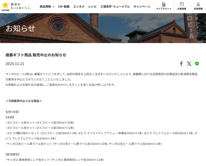
Task: Click the サッポロ生ビール黒ラベル缶セット line
Action: click(x=84, y=144)
